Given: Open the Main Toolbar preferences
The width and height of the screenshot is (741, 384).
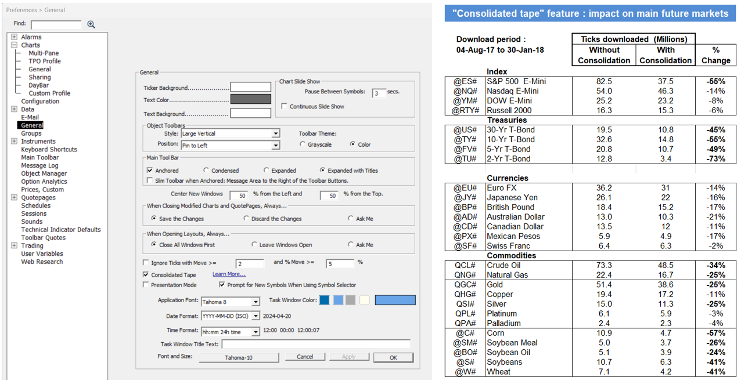Looking at the screenshot, I should (x=40, y=157).
